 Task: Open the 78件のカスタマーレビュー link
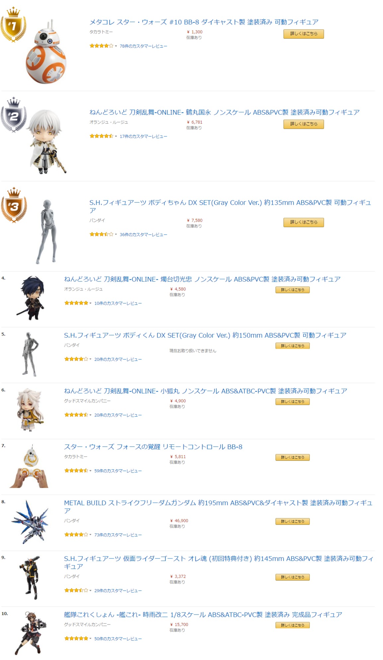(143, 46)
